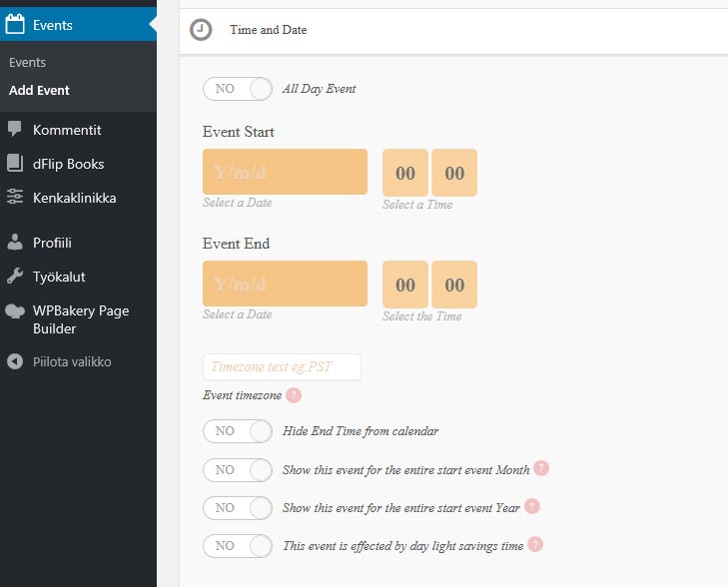Select the Event Start hour box

(x=405, y=173)
